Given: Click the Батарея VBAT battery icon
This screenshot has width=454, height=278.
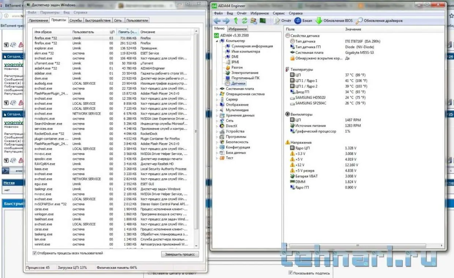Looking at the screenshot, I should [x=292, y=176].
